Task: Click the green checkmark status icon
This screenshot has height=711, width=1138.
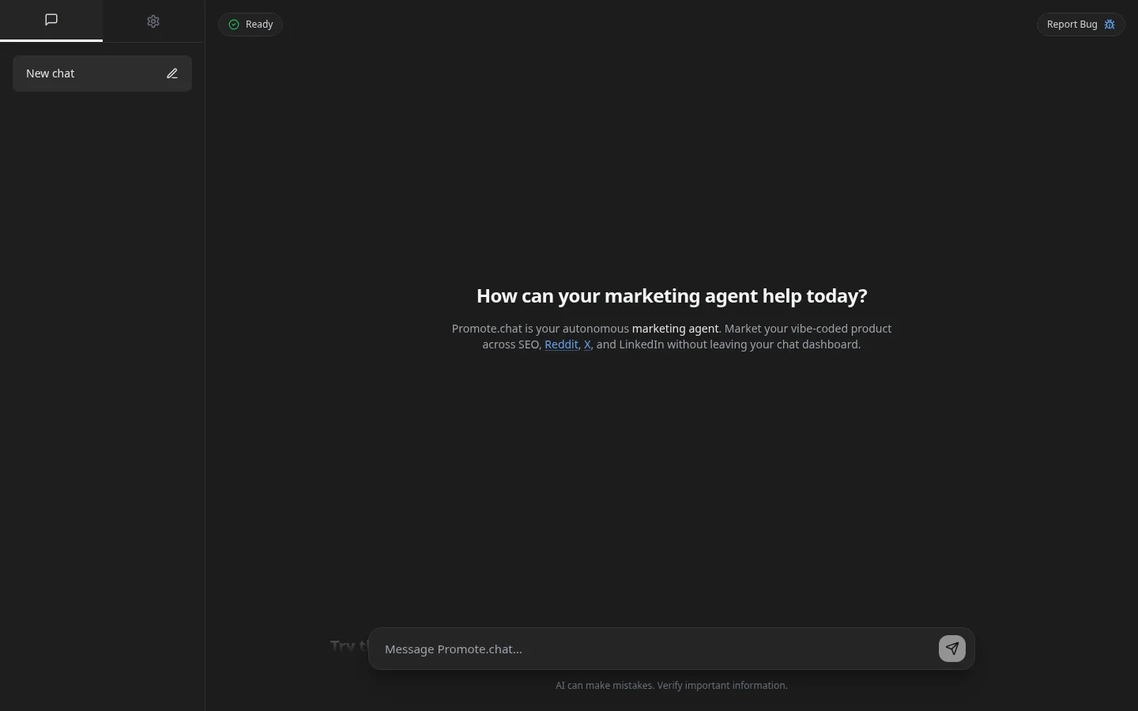Action: (234, 24)
